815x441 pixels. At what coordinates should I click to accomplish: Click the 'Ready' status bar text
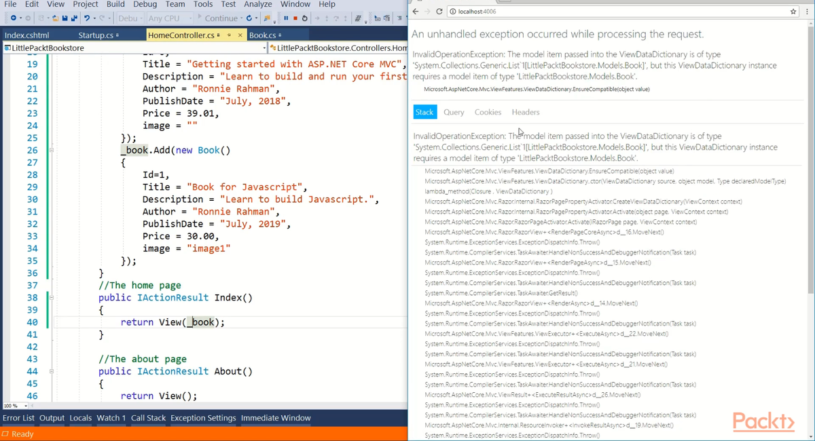pos(22,434)
